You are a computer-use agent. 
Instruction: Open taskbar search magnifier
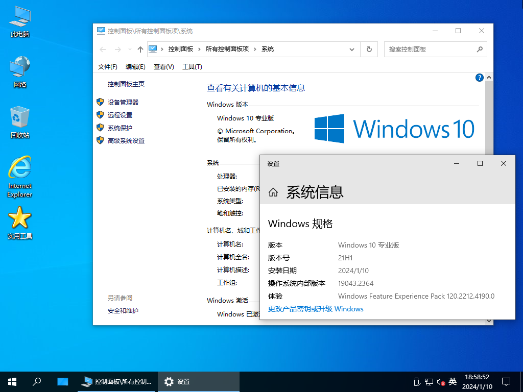(37, 382)
